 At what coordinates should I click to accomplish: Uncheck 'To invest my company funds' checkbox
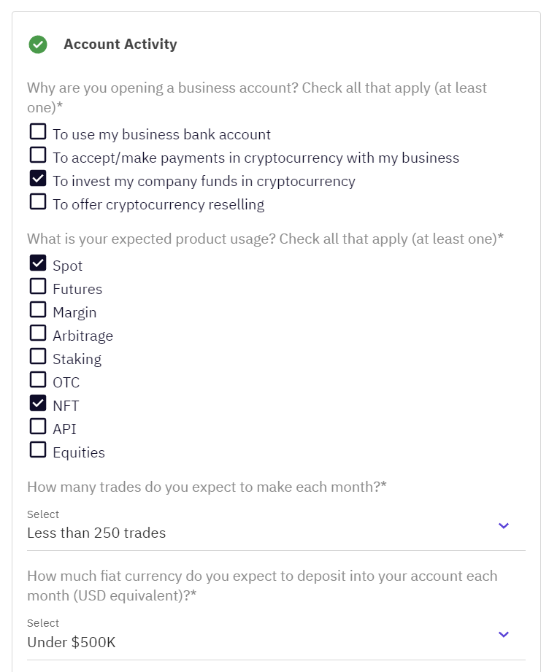[x=38, y=179]
